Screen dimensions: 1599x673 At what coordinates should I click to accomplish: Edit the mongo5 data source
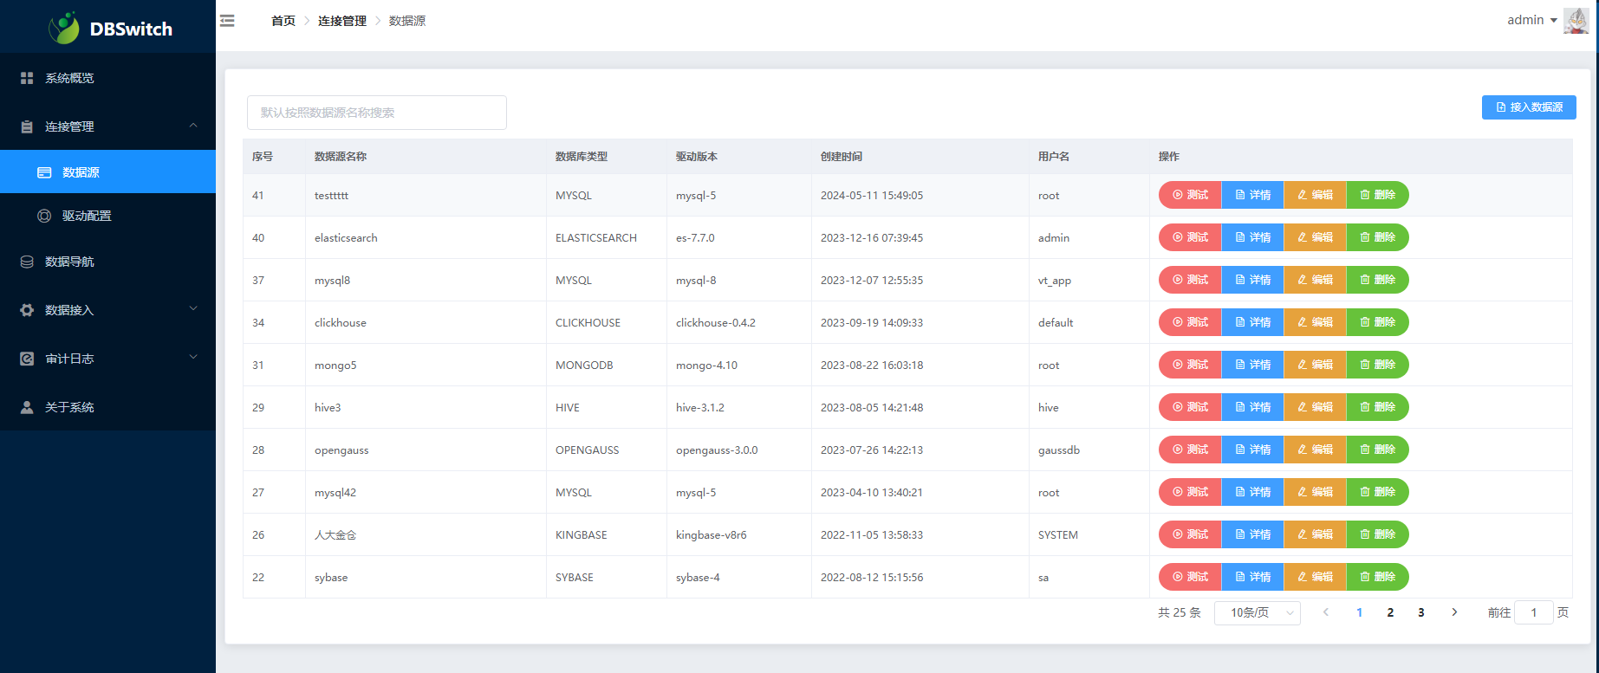pyautogui.click(x=1315, y=365)
